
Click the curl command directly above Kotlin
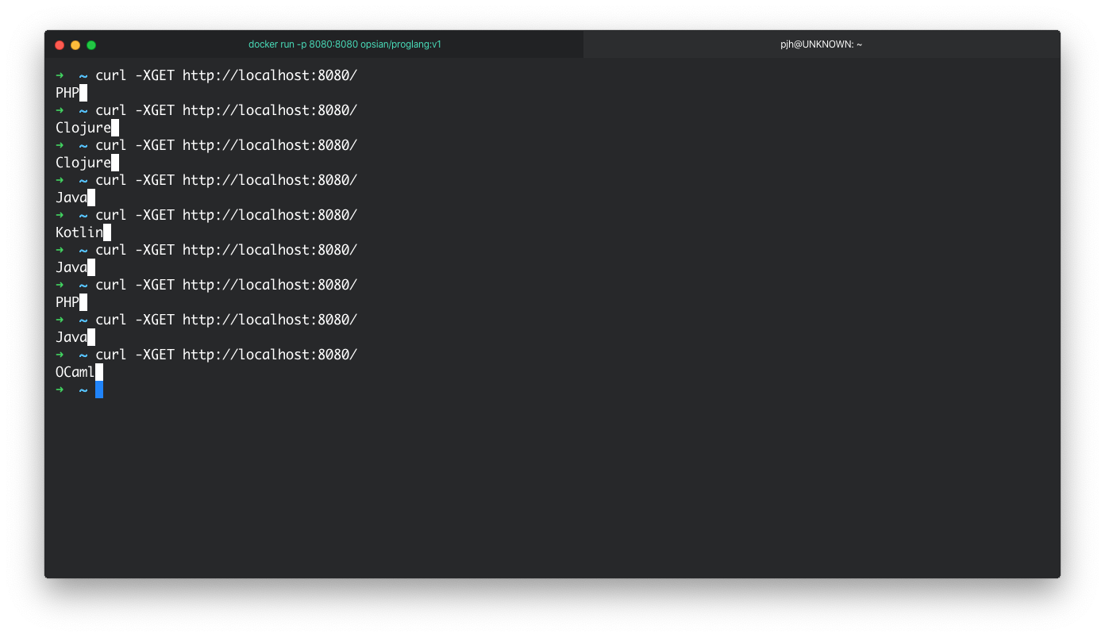click(x=226, y=215)
